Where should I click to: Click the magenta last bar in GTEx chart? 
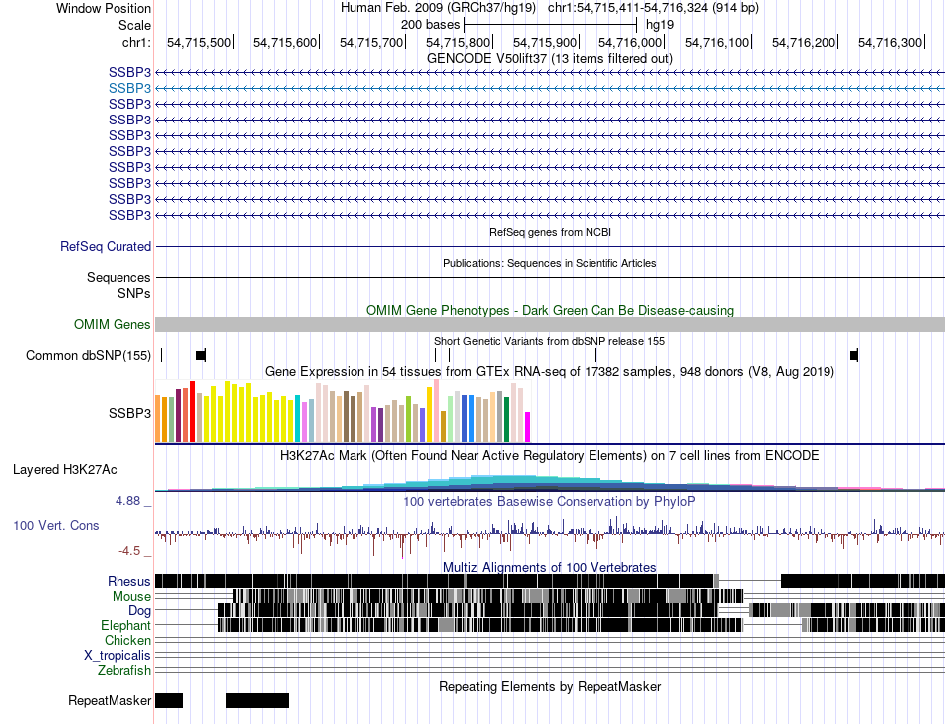528,428
